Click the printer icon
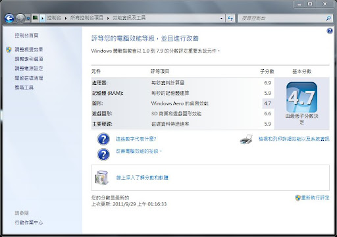Screen dimensions: 337x237 (x=246, y=139)
